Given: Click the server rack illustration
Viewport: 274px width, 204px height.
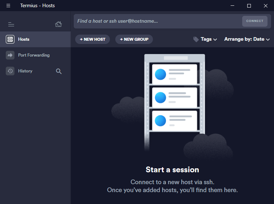Looking at the screenshot, I should 175,102.
